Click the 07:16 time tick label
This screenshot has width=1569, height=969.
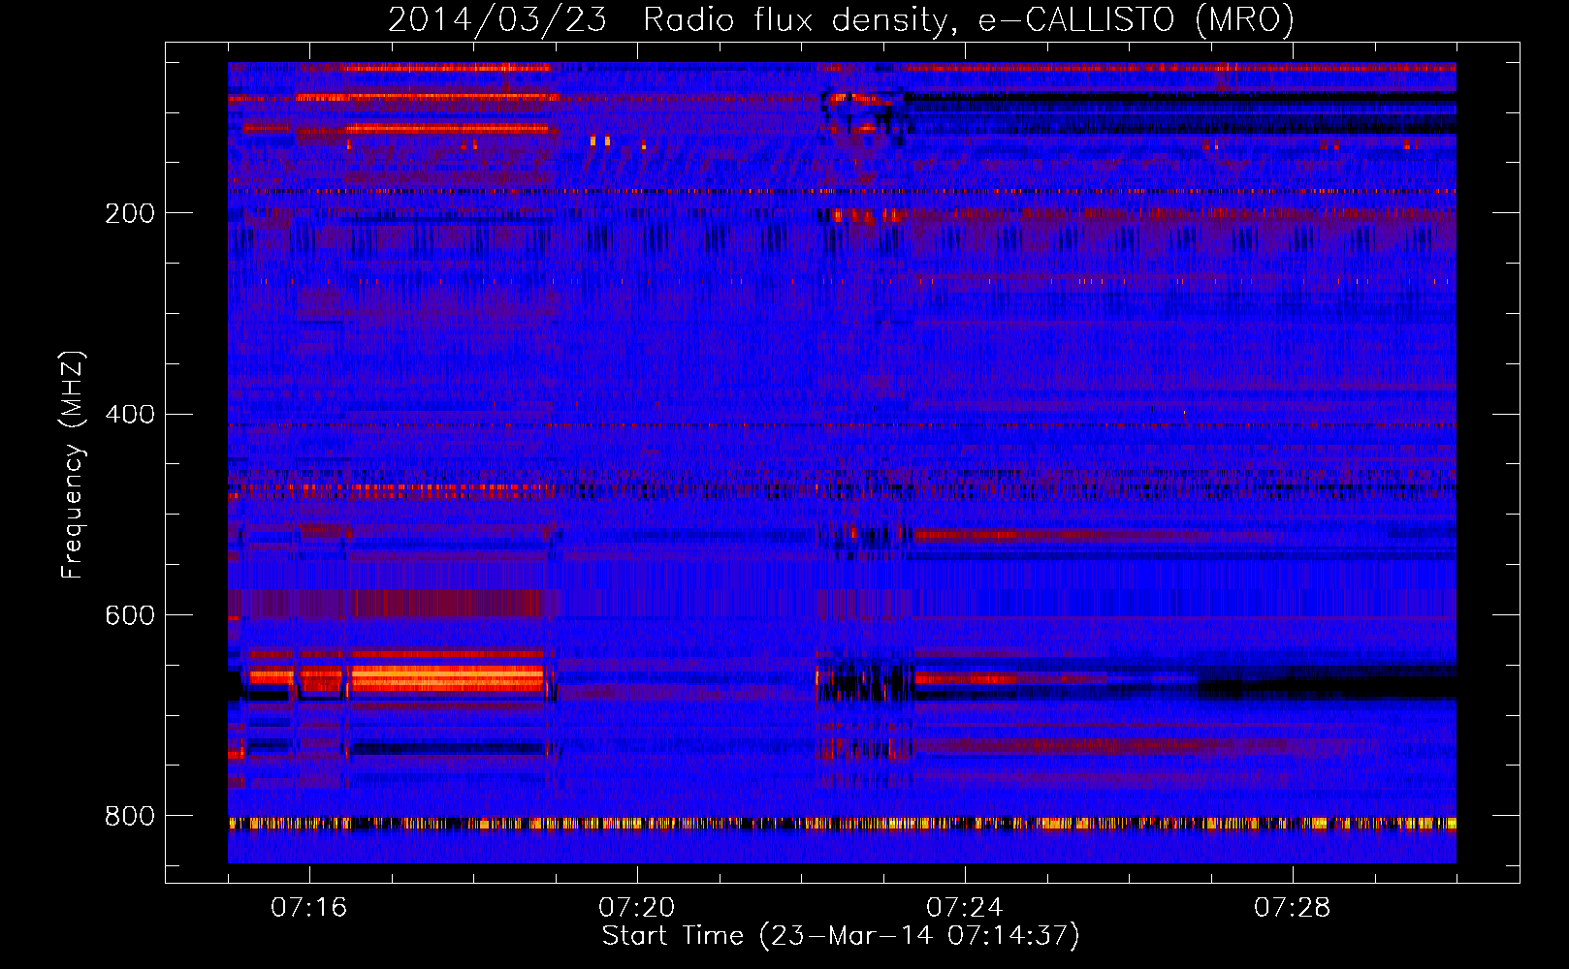click(x=308, y=908)
